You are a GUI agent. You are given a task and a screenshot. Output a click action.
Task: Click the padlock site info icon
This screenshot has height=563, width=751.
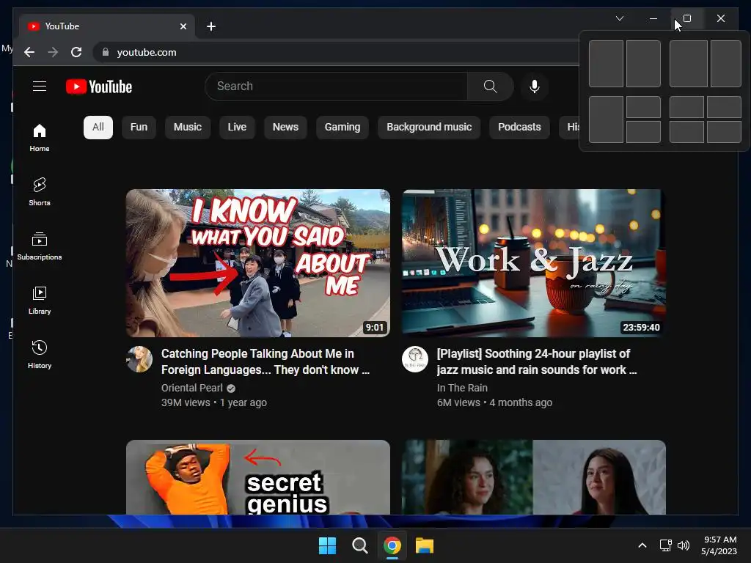[x=106, y=52]
